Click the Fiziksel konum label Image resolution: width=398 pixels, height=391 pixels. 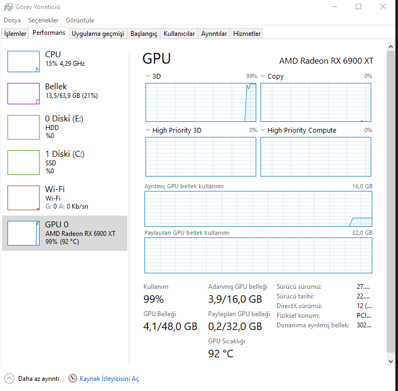pos(298,316)
